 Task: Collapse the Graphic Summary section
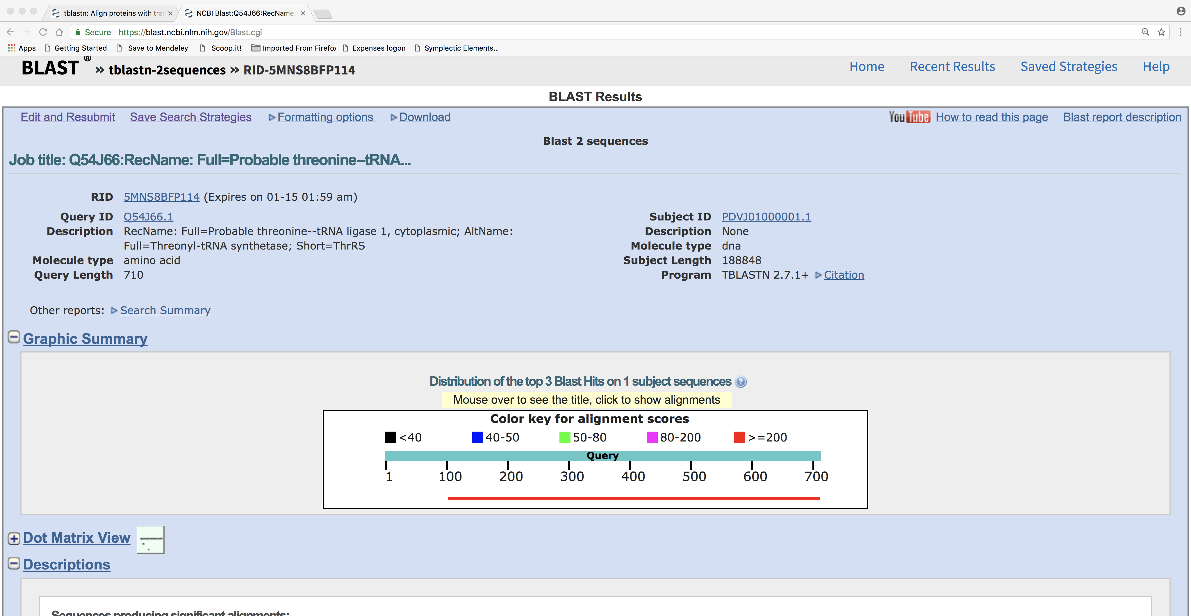click(x=14, y=337)
